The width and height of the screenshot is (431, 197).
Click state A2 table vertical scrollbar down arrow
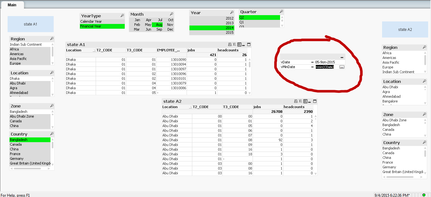click(x=316, y=173)
